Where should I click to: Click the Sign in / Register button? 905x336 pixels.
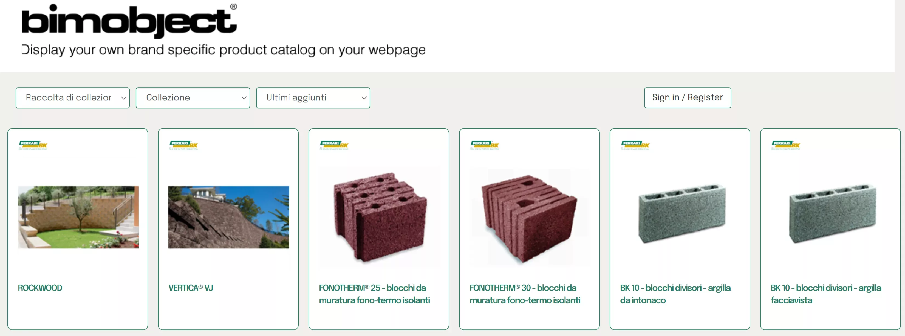pos(688,98)
